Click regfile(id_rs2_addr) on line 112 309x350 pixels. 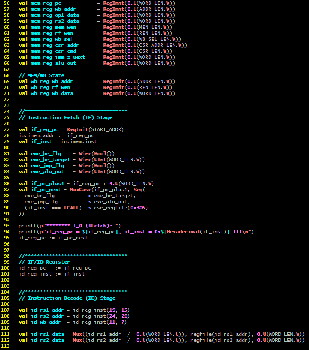coord(220,341)
